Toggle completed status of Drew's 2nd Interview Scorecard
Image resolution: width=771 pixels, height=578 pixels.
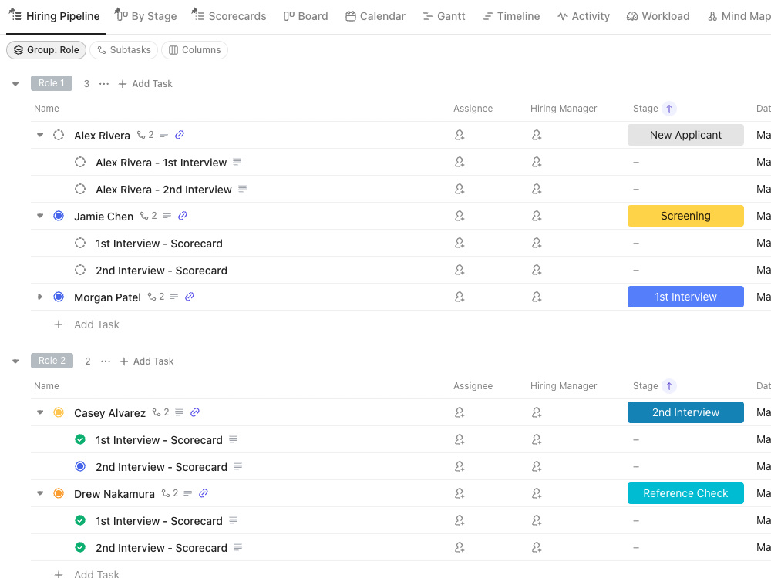pos(80,547)
